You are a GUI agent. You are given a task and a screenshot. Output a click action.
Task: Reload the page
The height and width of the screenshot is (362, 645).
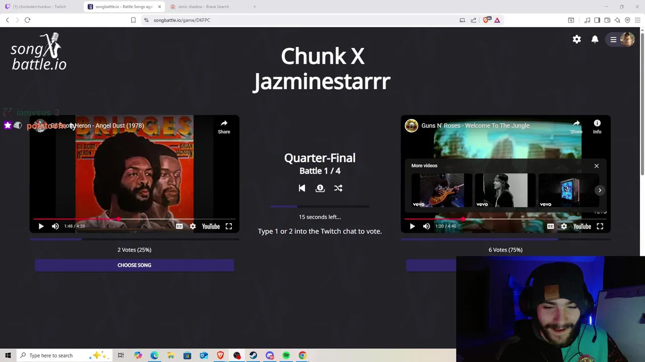pyautogui.click(x=27, y=20)
